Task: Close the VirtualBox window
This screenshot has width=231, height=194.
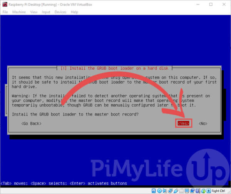Action: [x=224, y=4]
